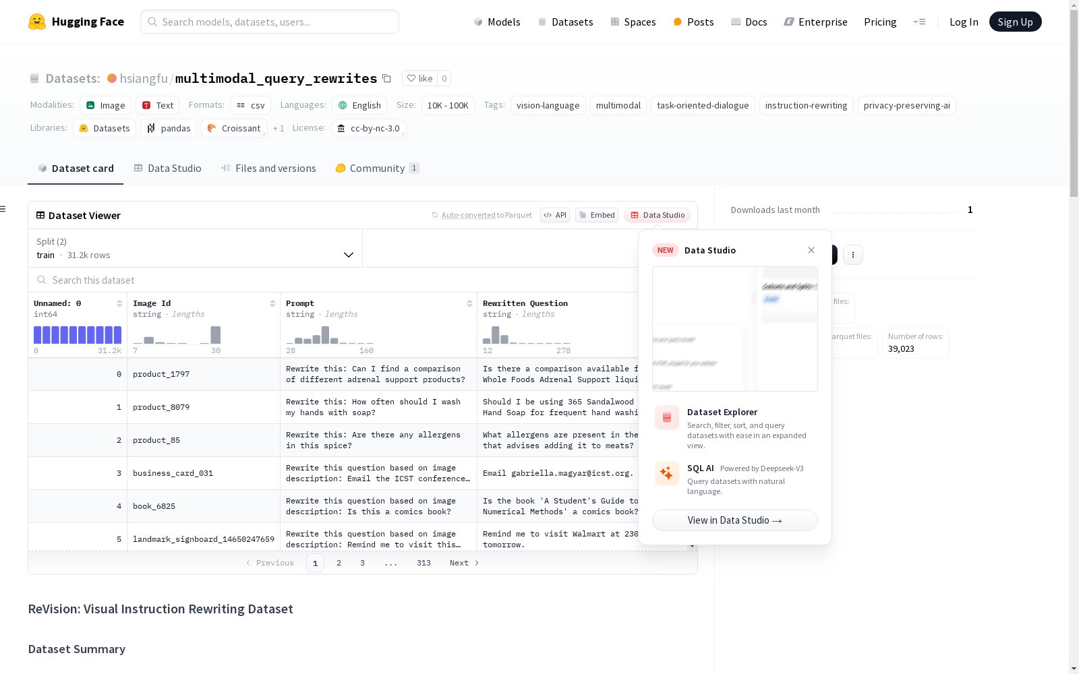The width and height of the screenshot is (1079, 674).
Task: Click the API button in Dataset Viewer
Action: point(555,215)
